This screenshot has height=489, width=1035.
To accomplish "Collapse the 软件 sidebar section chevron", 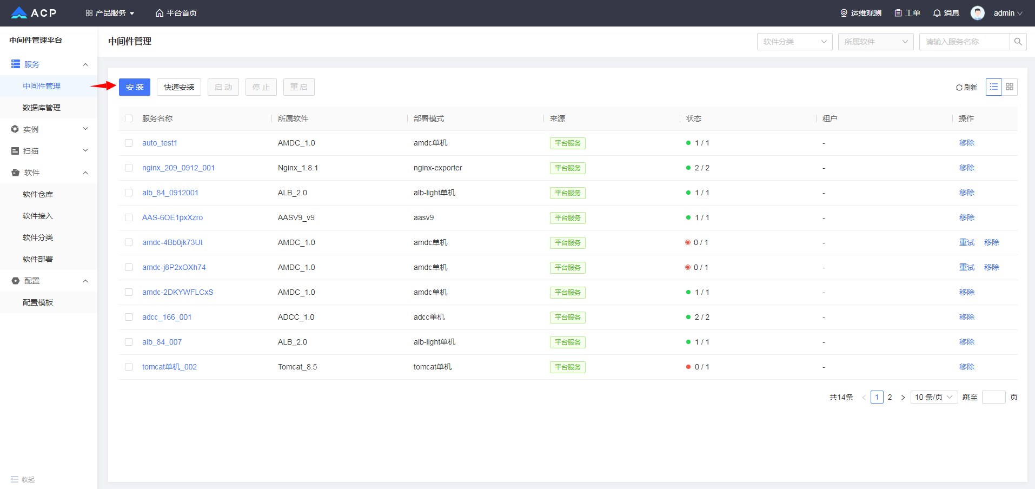I will (85, 173).
